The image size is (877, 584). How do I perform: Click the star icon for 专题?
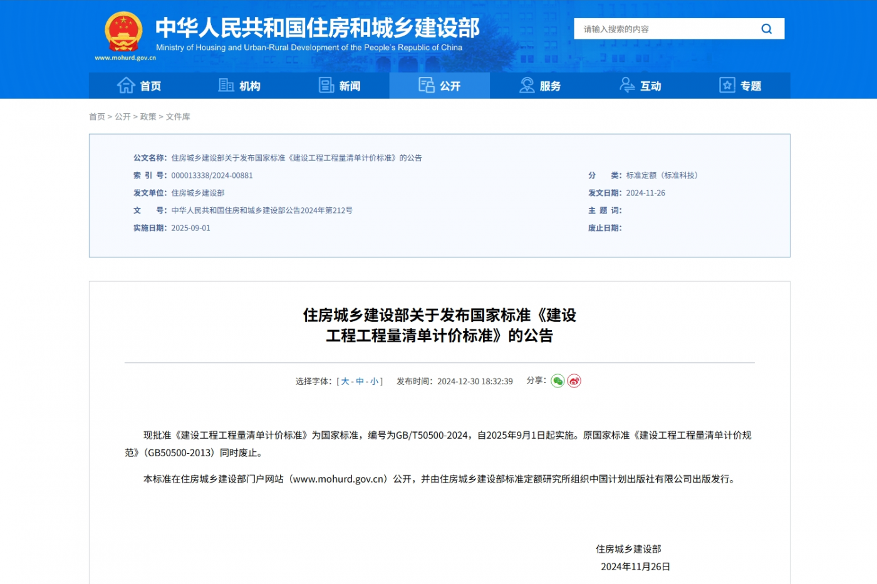727,85
